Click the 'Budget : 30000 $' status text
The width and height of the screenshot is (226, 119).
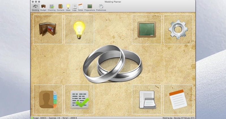tap(40, 118)
